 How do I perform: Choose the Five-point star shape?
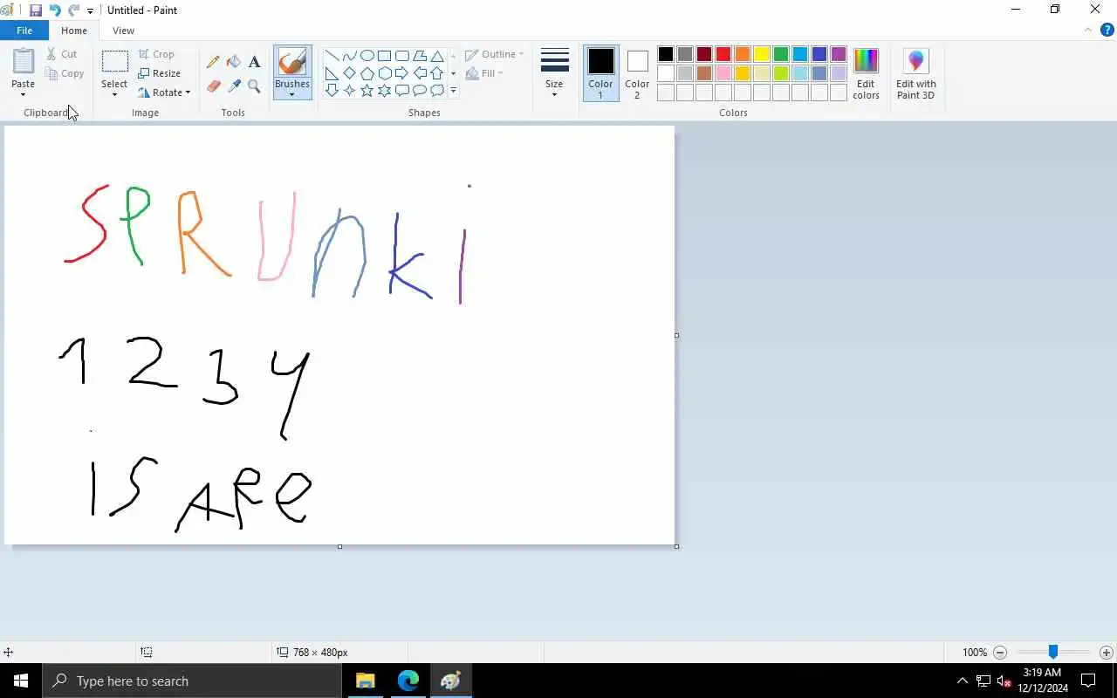[x=367, y=90]
